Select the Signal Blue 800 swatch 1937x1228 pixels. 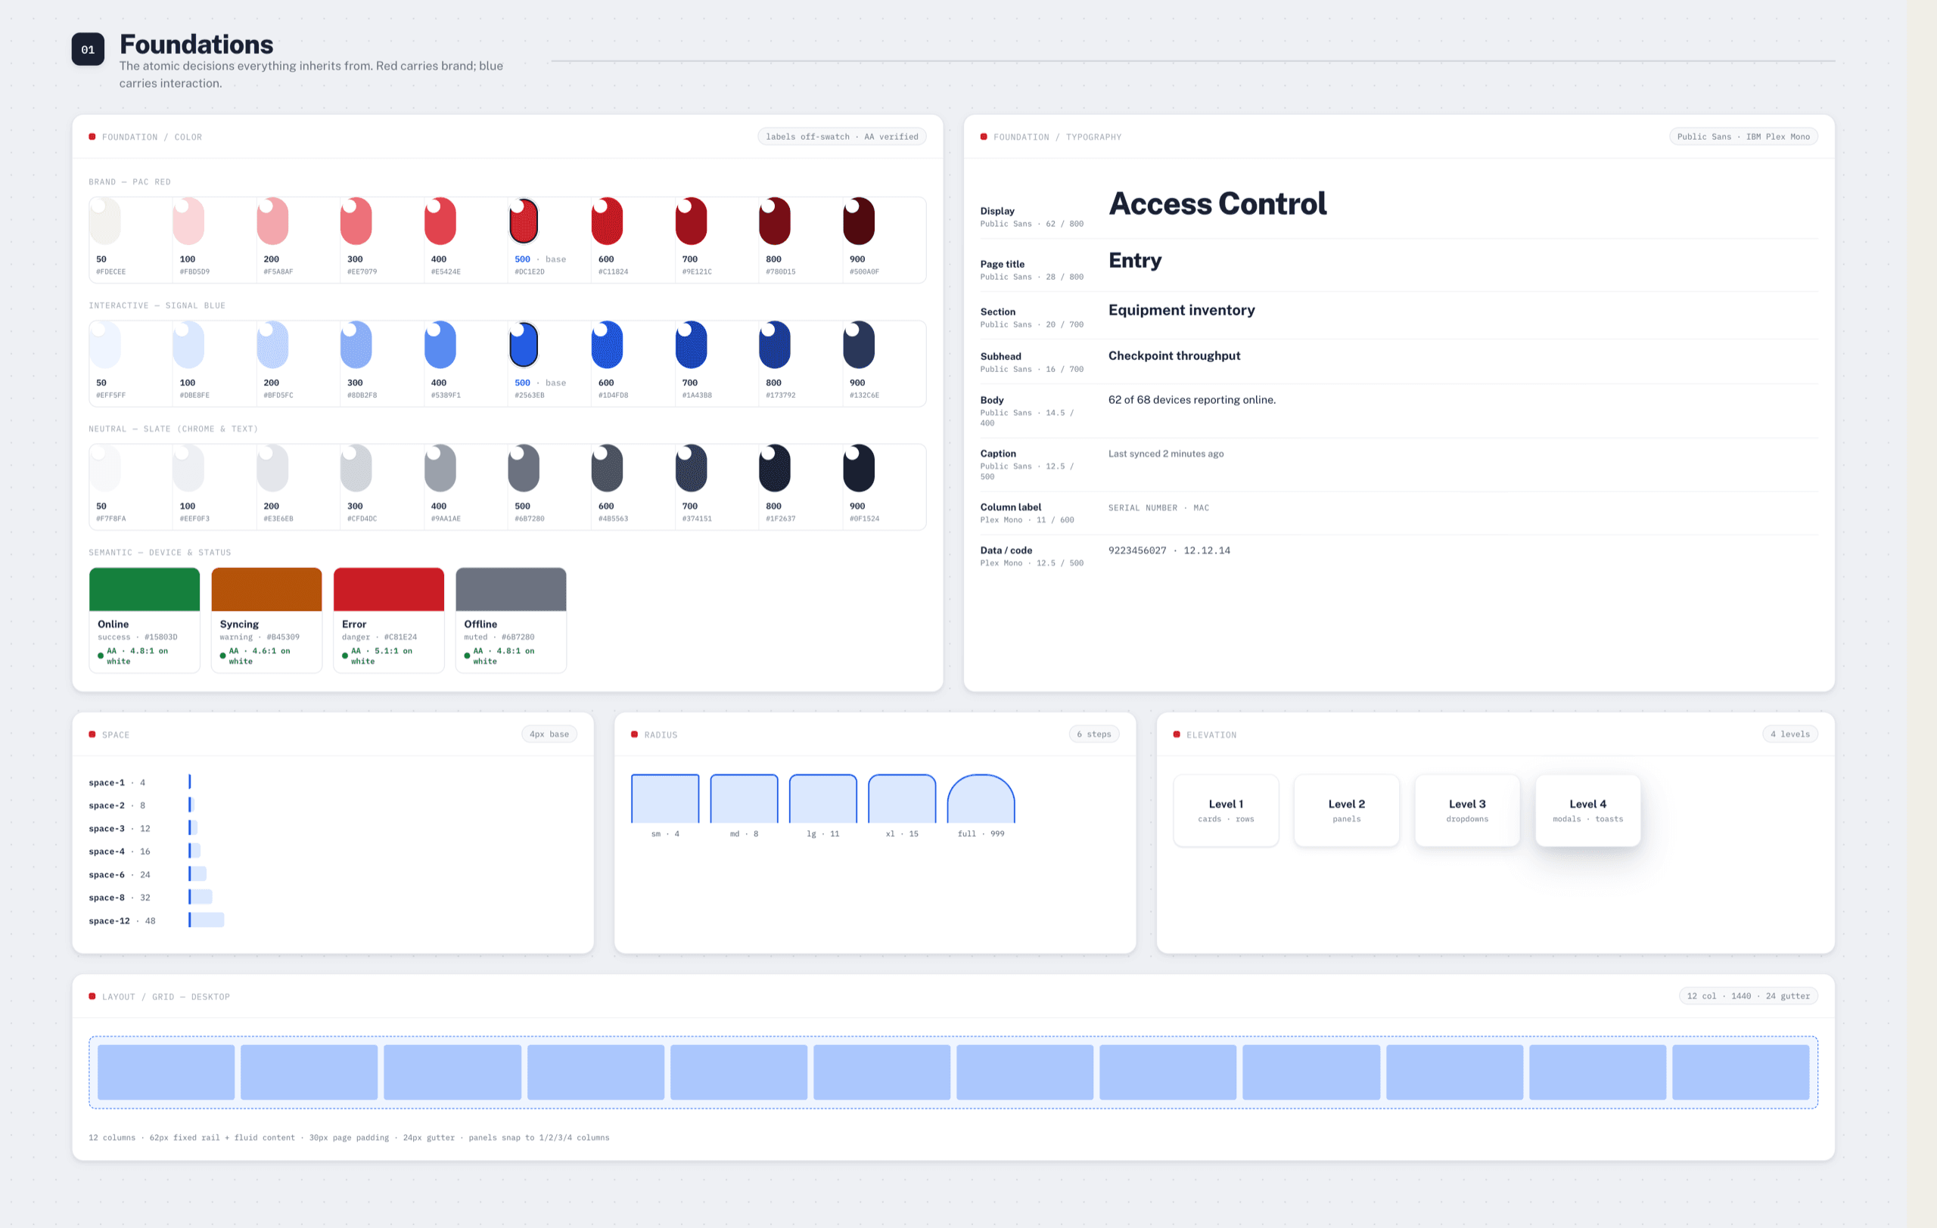click(775, 345)
